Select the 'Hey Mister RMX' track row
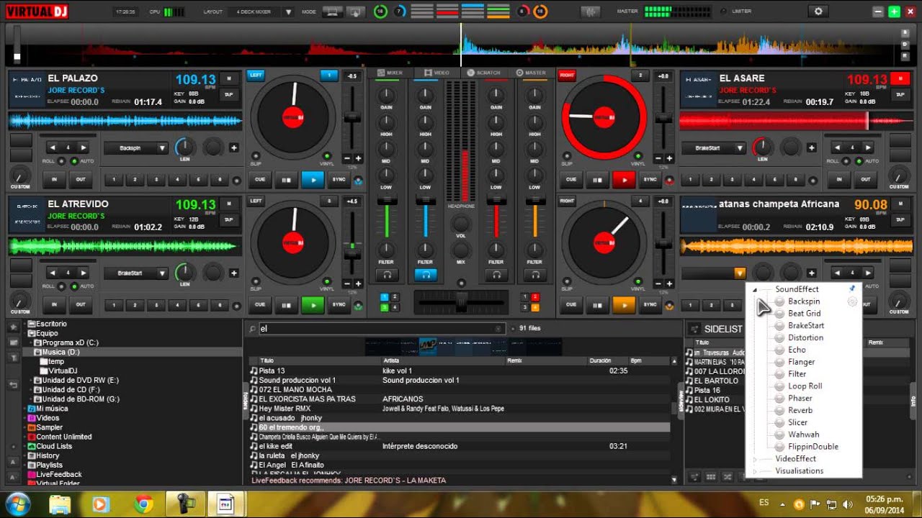 click(x=460, y=408)
